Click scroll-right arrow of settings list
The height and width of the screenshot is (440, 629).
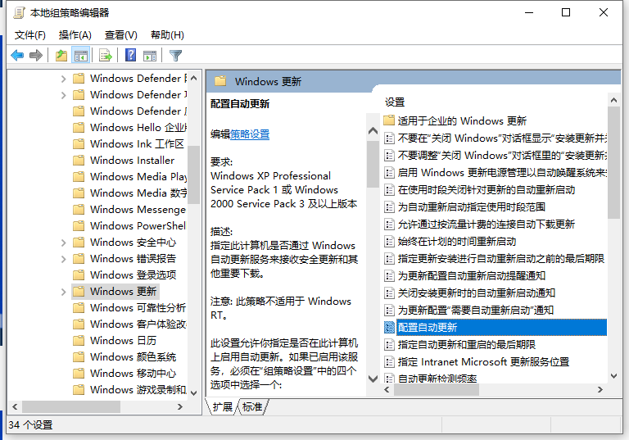click(x=600, y=389)
